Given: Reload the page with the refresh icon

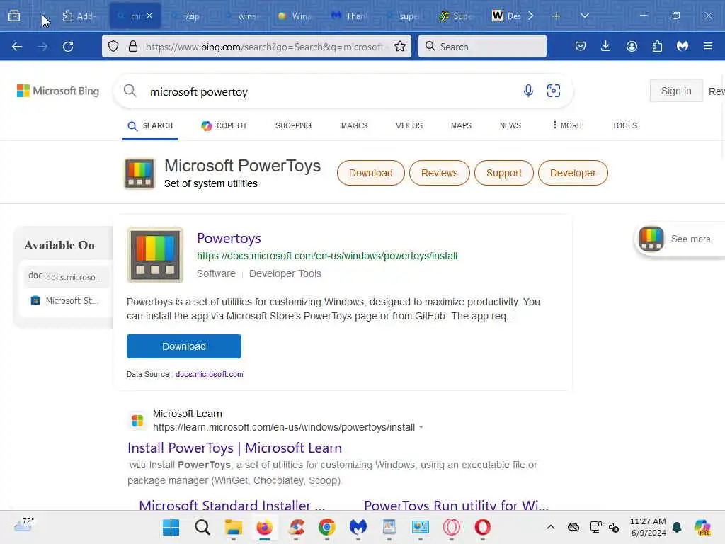Looking at the screenshot, I should pos(68,46).
